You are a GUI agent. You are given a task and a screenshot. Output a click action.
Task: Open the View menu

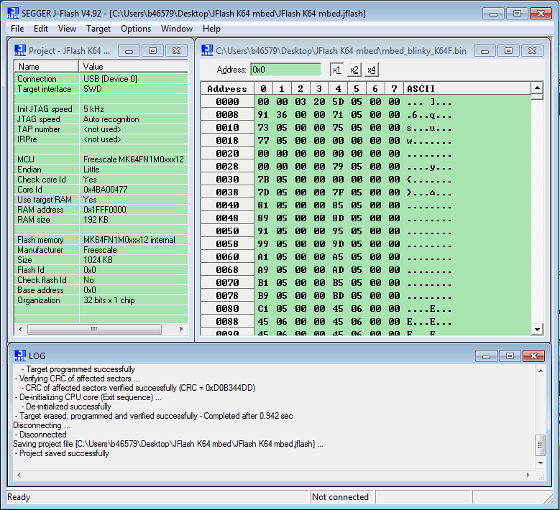(x=67, y=29)
